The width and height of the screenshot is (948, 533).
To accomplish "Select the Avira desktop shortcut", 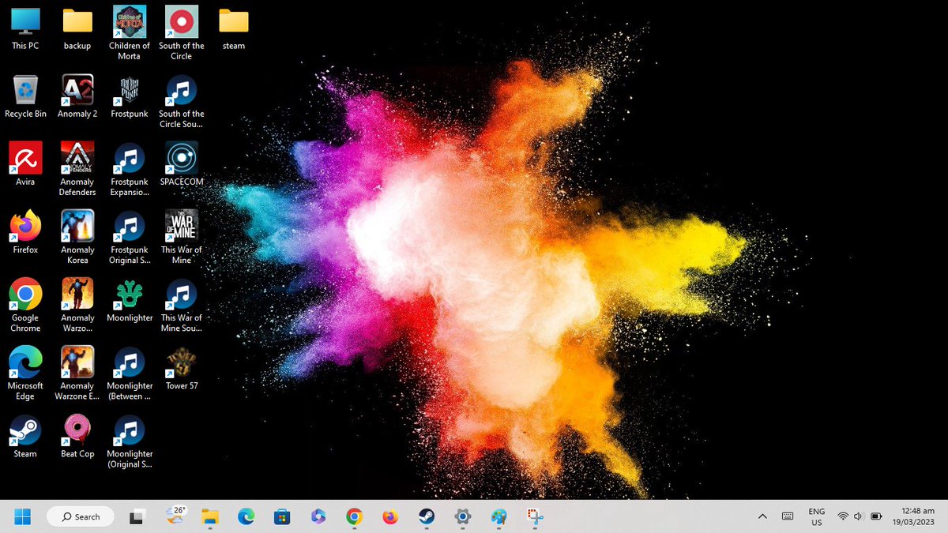I will pos(25,164).
